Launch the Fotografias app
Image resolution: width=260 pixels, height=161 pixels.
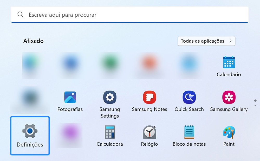click(x=70, y=101)
